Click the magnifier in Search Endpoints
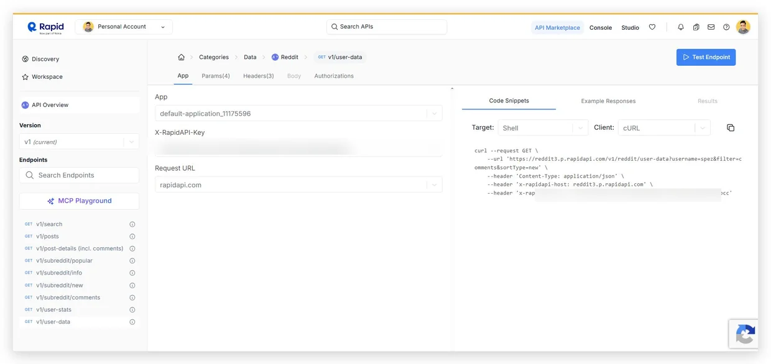Viewport: 771px width, 364px height. (x=30, y=176)
